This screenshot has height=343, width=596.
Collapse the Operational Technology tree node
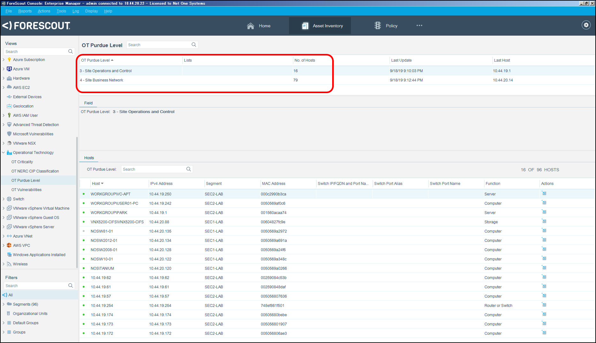4,153
